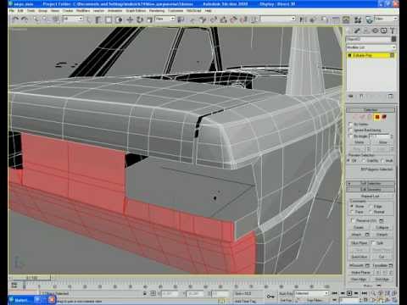Click the Align tool icon

[313, 19]
